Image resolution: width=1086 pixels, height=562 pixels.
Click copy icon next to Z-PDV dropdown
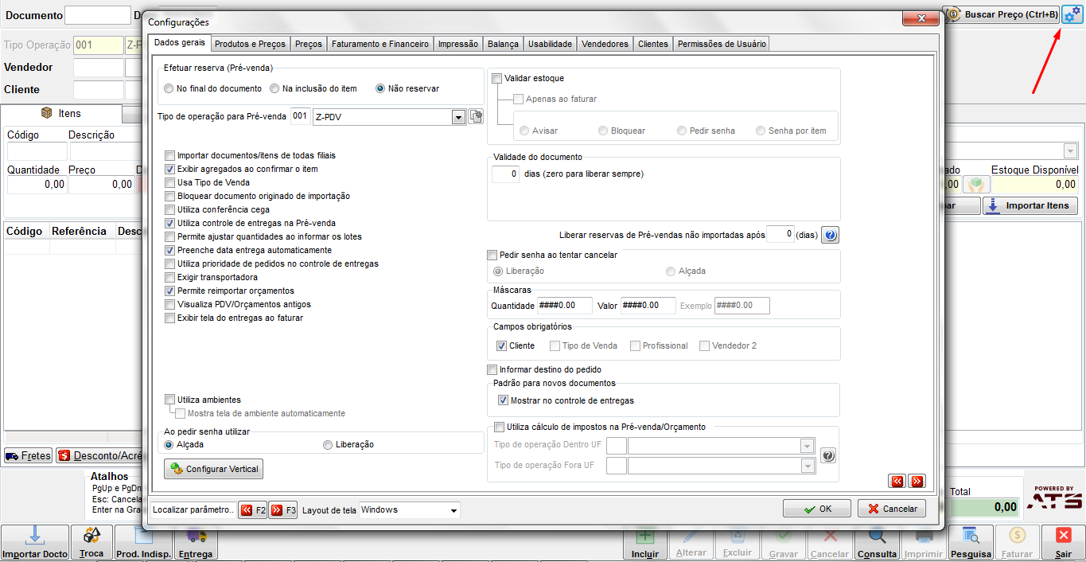pyautogui.click(x=476, y=117)
